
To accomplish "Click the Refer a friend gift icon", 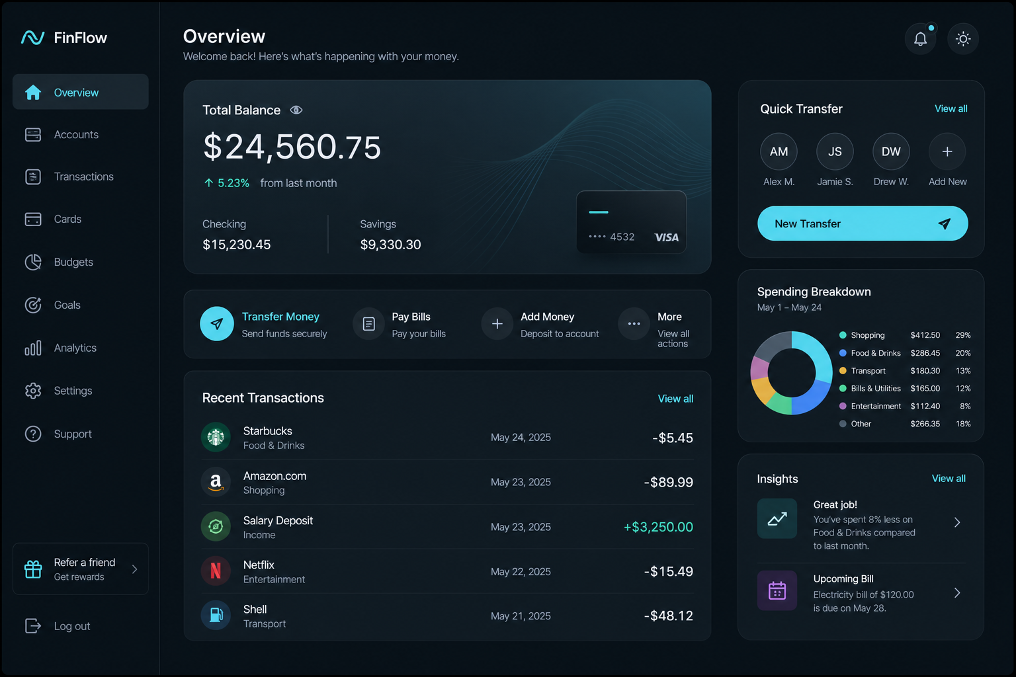I will 33,569.
